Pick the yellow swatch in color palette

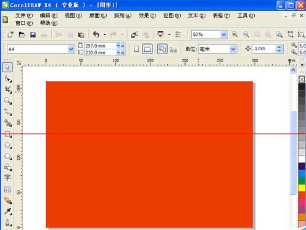(302, 188)
